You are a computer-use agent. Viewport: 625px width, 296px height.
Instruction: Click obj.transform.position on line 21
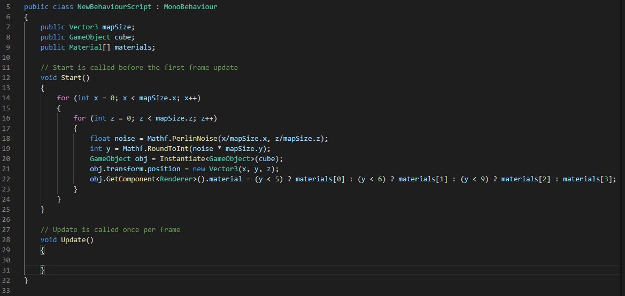[135, 169]
